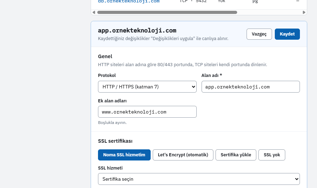This screenshot has width=317, height=188.
Task: Click the app.ornekteknoloji.com panel heading
Action: tap(137, 31)
